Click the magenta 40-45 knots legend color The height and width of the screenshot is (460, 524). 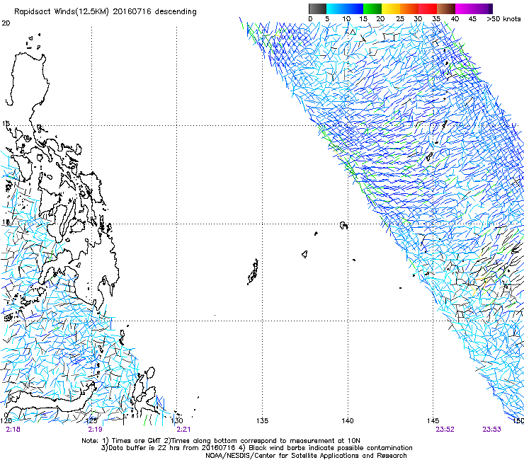pyautogui.click(x=465, y=8)
